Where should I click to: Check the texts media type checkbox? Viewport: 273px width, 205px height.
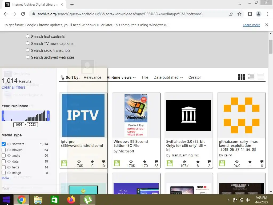(3, 167)
